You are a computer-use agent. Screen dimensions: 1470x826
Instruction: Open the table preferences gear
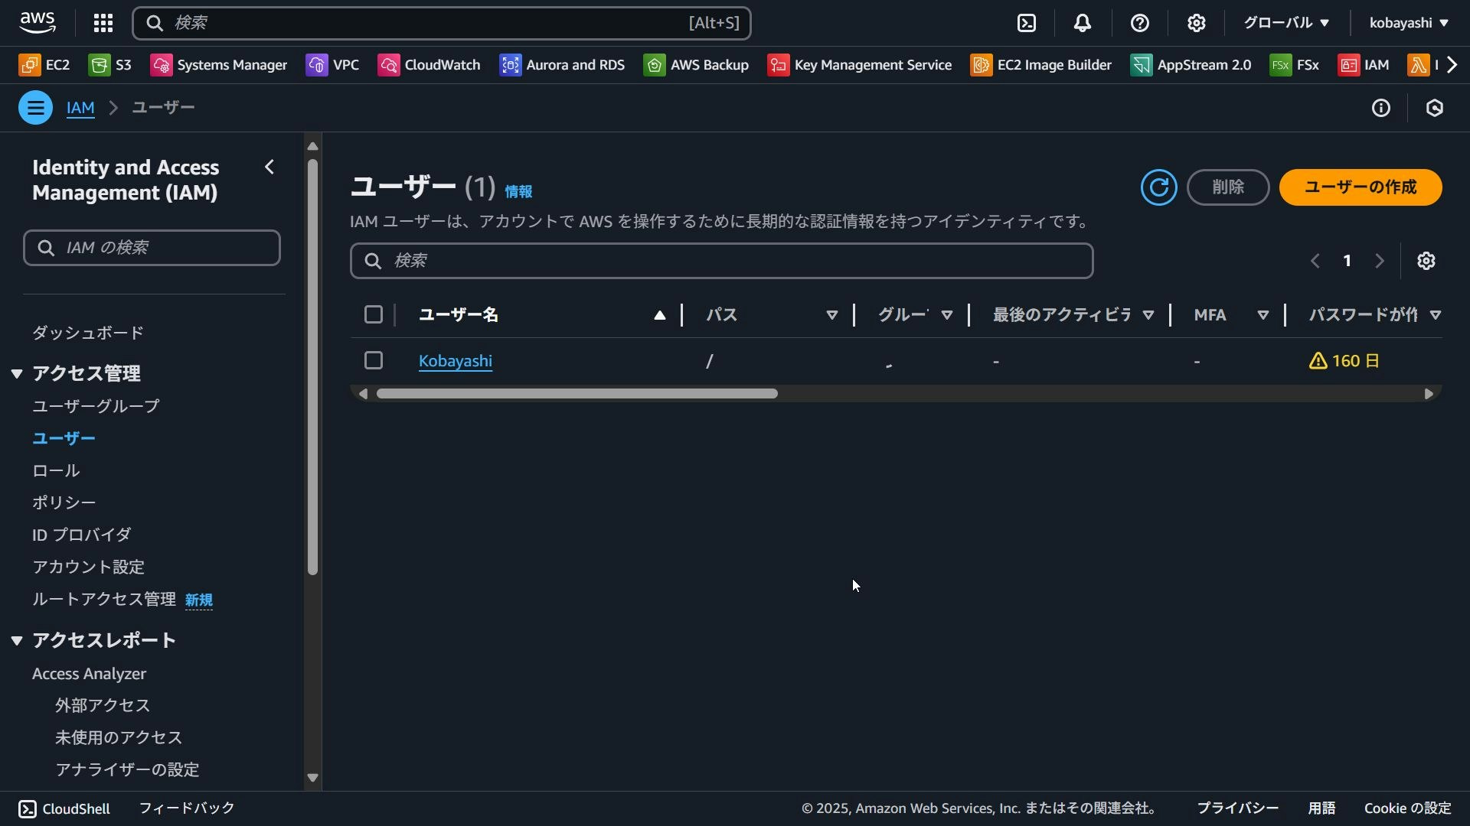click(1427, 260)
